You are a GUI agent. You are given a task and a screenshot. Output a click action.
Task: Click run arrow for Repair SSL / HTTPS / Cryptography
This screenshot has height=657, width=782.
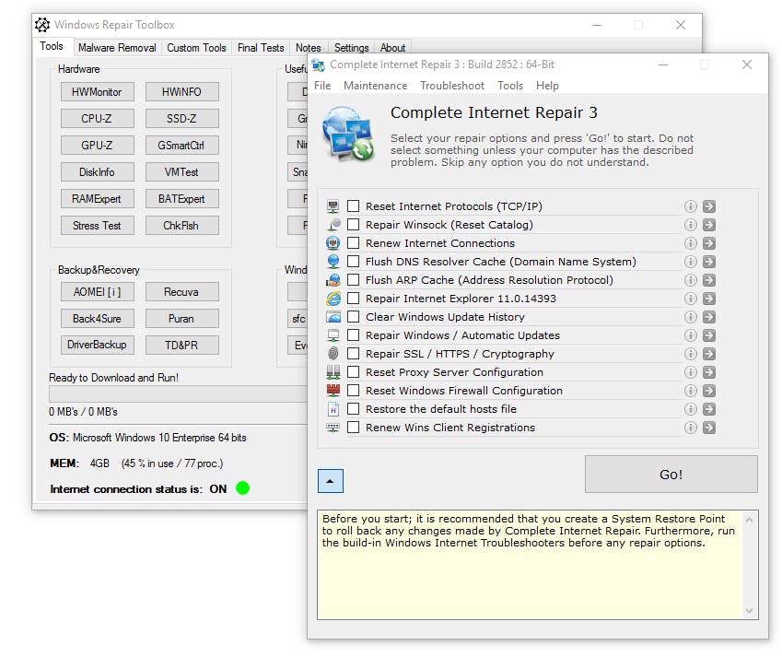[x=709, y=354]
